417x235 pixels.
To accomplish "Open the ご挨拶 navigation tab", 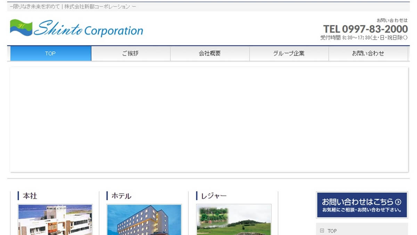I will click(x=131, y=54).
